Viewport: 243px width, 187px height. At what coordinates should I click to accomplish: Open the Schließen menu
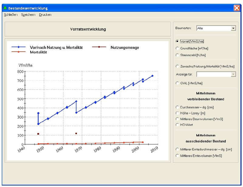[x=11, y=15]
